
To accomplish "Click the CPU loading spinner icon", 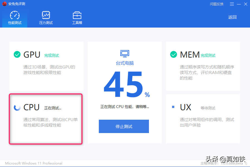I will tap(17, 107).
